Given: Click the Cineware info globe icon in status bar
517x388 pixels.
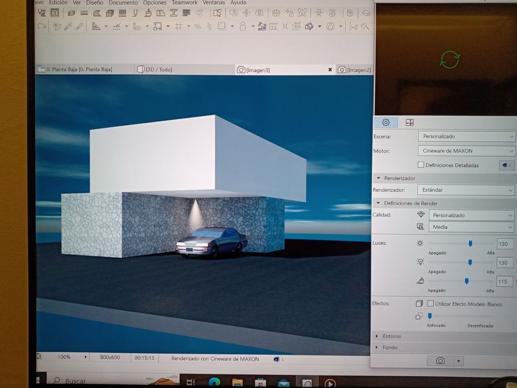Looking at the screenshot, I should [276, 358].
